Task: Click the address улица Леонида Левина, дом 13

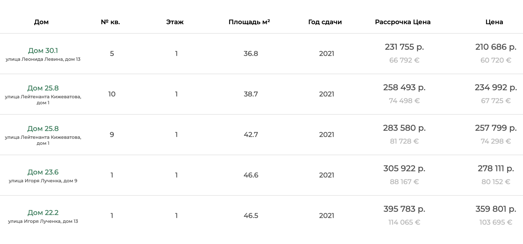Action: (x=43, y=59)
